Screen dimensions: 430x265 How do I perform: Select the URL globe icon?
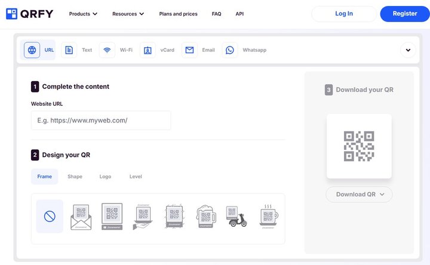click(x=32, y=50)
